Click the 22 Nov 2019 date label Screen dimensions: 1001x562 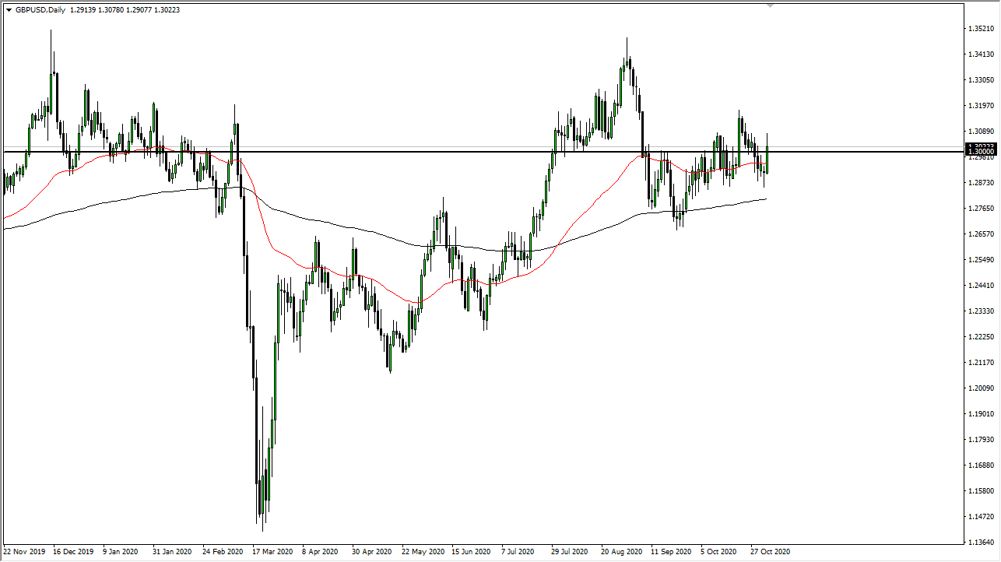(25, 551)
